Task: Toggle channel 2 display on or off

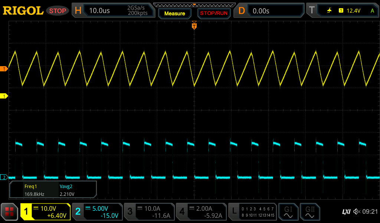Action: (x=79, y=212)
